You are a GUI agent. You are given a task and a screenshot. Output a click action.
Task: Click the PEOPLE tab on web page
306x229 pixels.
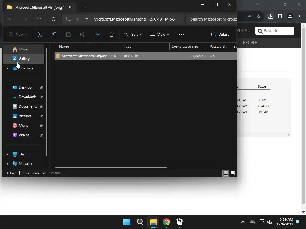coord(250,42)
